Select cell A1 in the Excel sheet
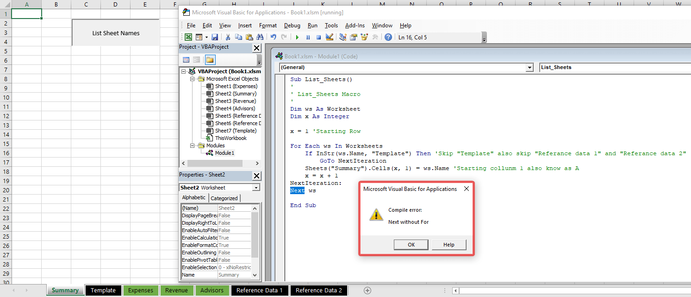The image size is (691, 297). click(x=26, y=14)
